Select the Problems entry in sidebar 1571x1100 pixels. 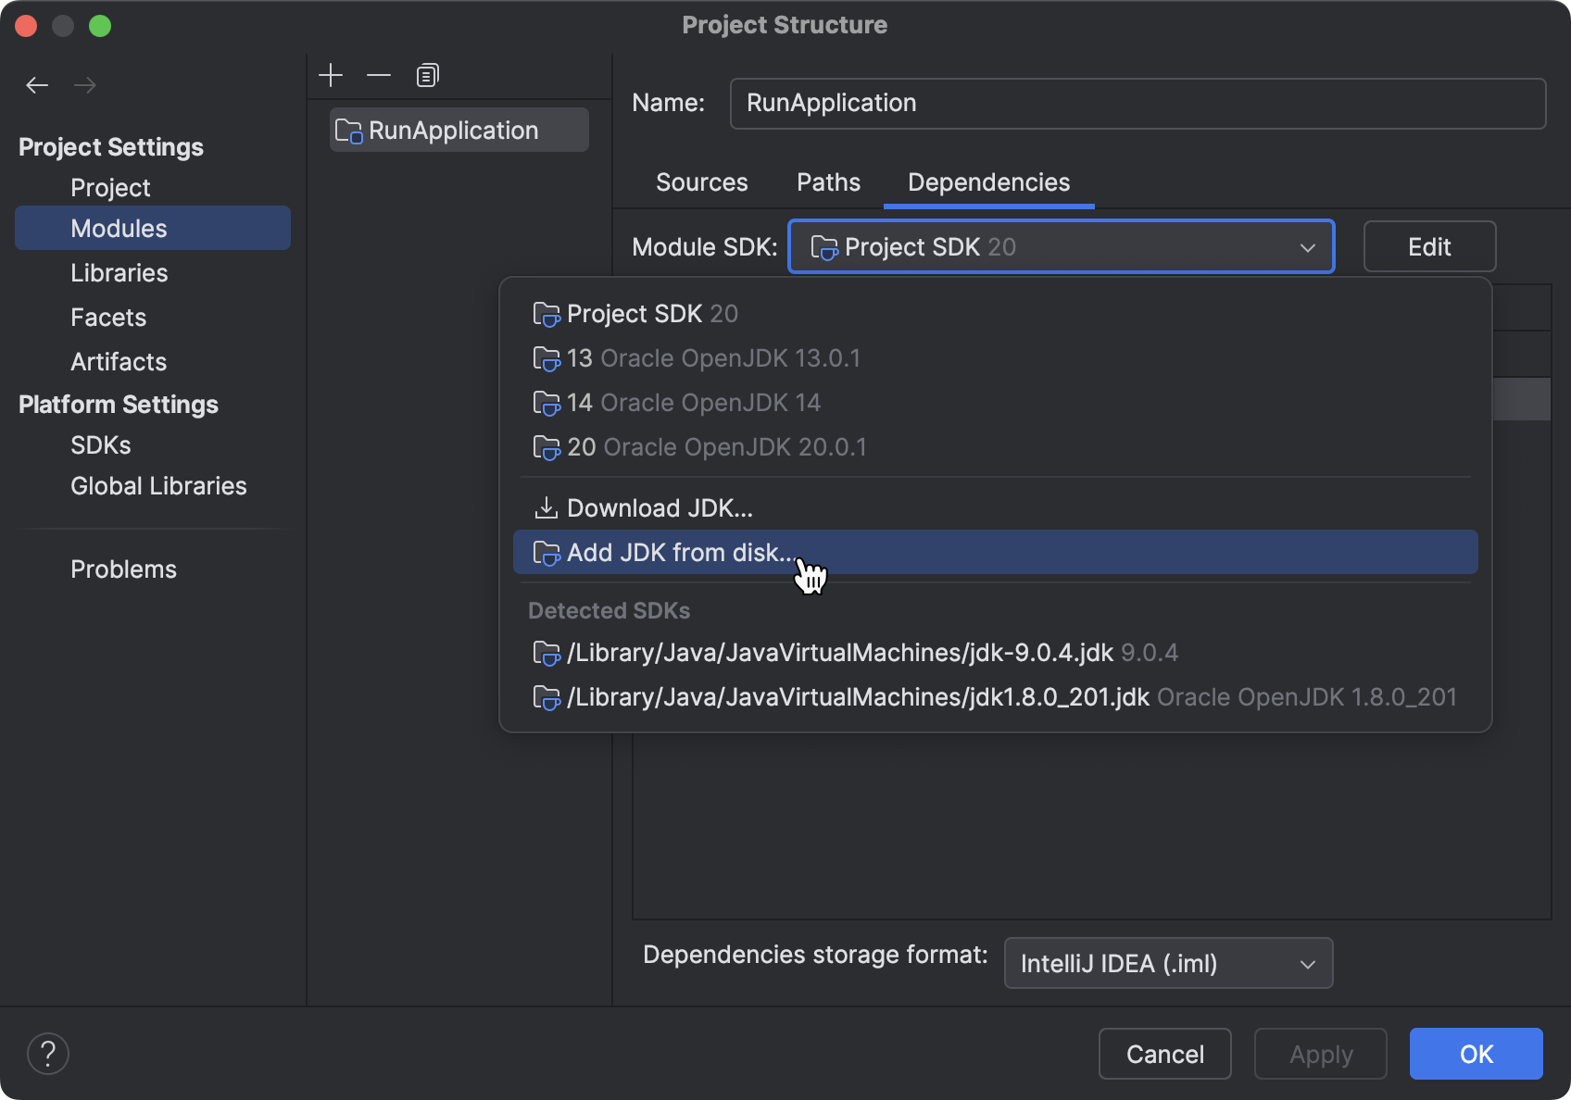click(123, 569)
